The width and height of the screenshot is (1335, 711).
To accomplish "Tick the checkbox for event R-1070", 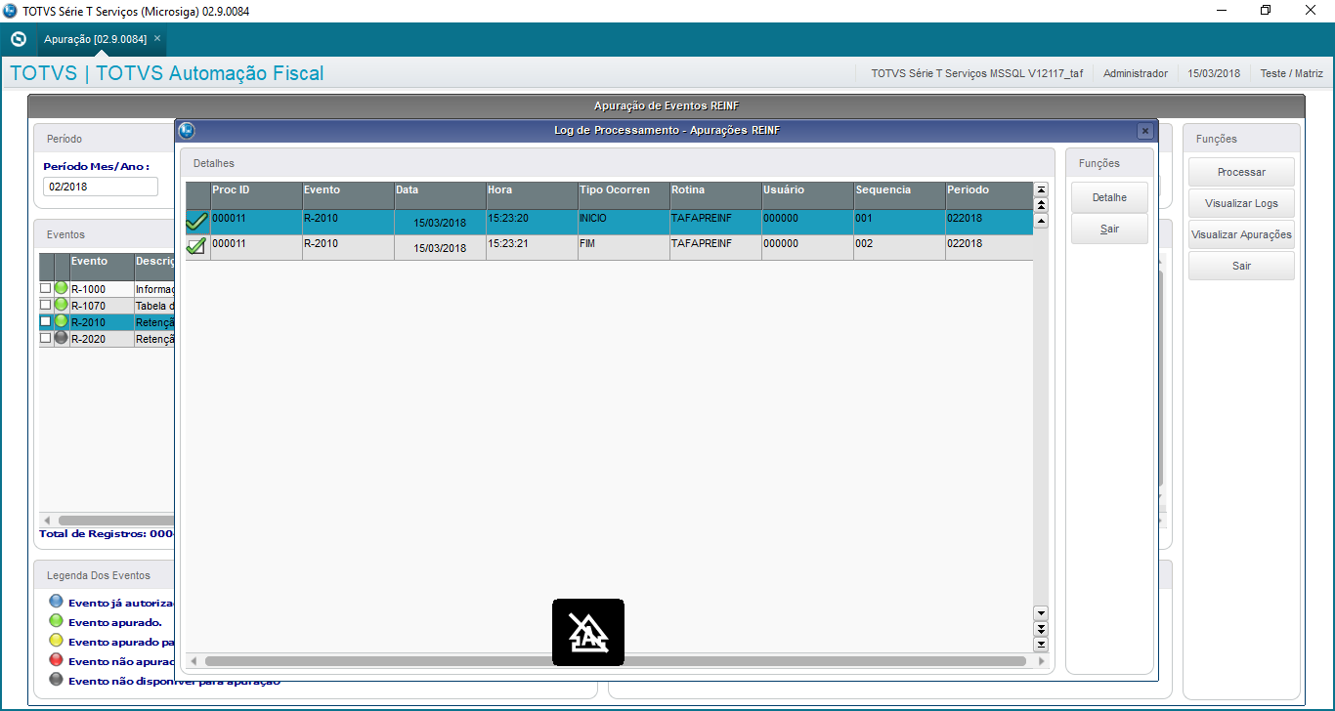I will [45, 305].
